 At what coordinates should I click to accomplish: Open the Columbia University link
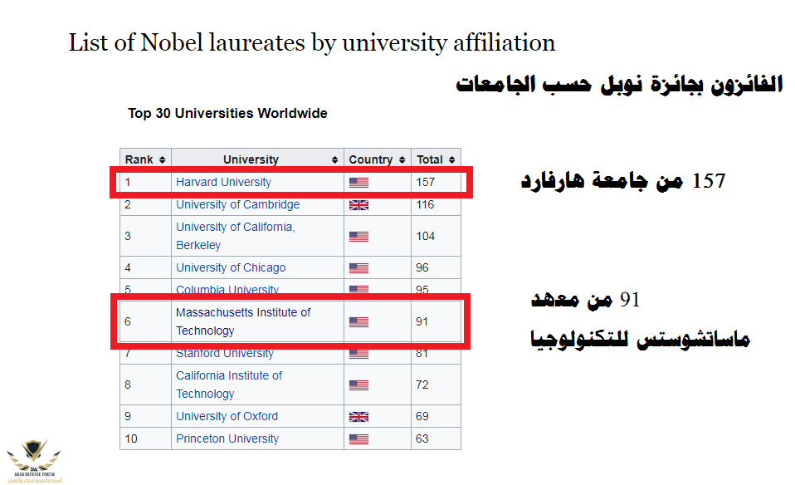click(x=227, y=289)
